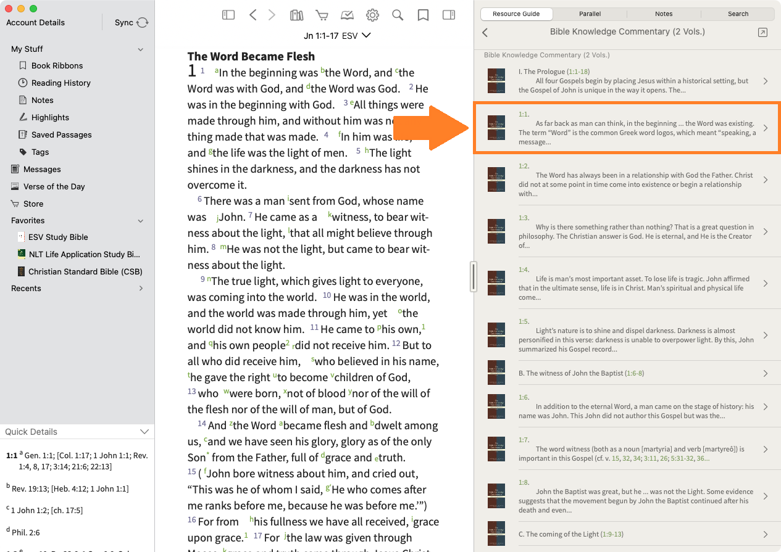Collapse My Stuff section
This screenshot has width=781, height=552.
[x=141, y=49]
